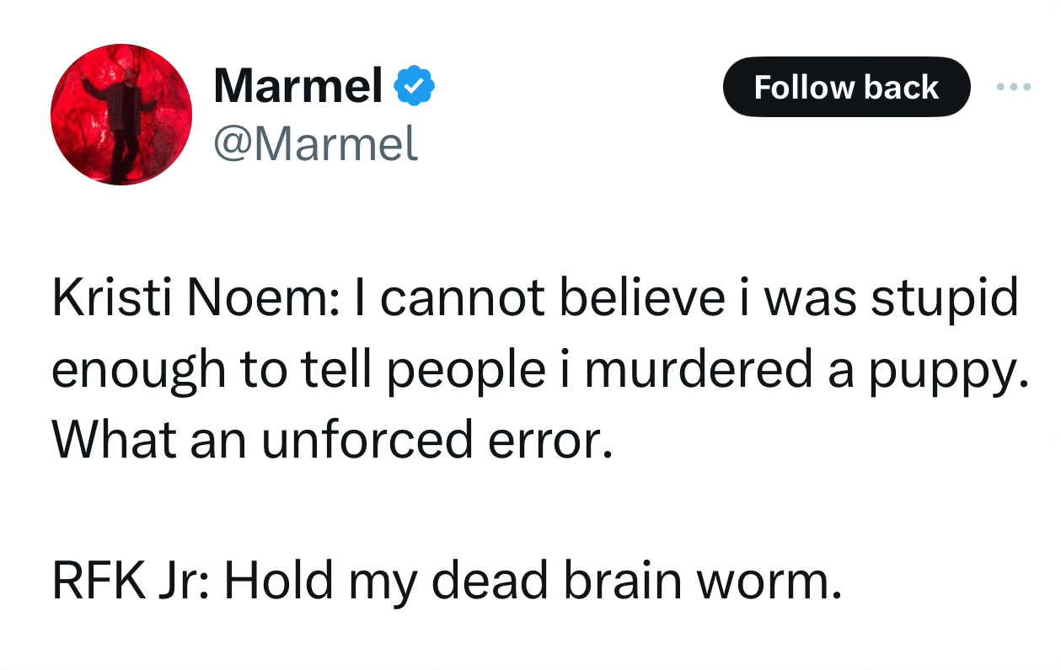Visit the @Marmel handle link
This screenshot has width=1061, height=670.
coord(315,143)
